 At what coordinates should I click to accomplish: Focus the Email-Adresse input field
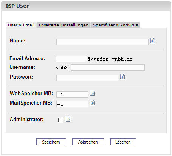pyautogui.click(x=71, y=59)
